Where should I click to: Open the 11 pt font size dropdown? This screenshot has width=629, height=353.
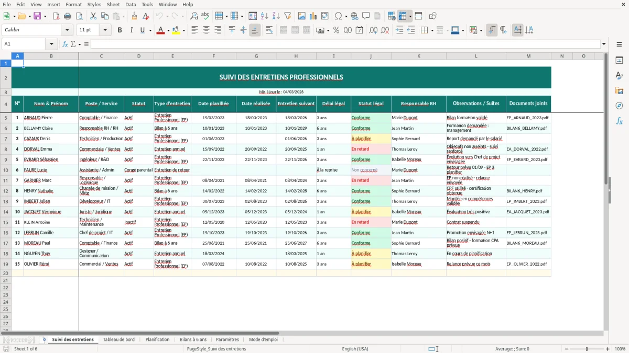[105, 30]
